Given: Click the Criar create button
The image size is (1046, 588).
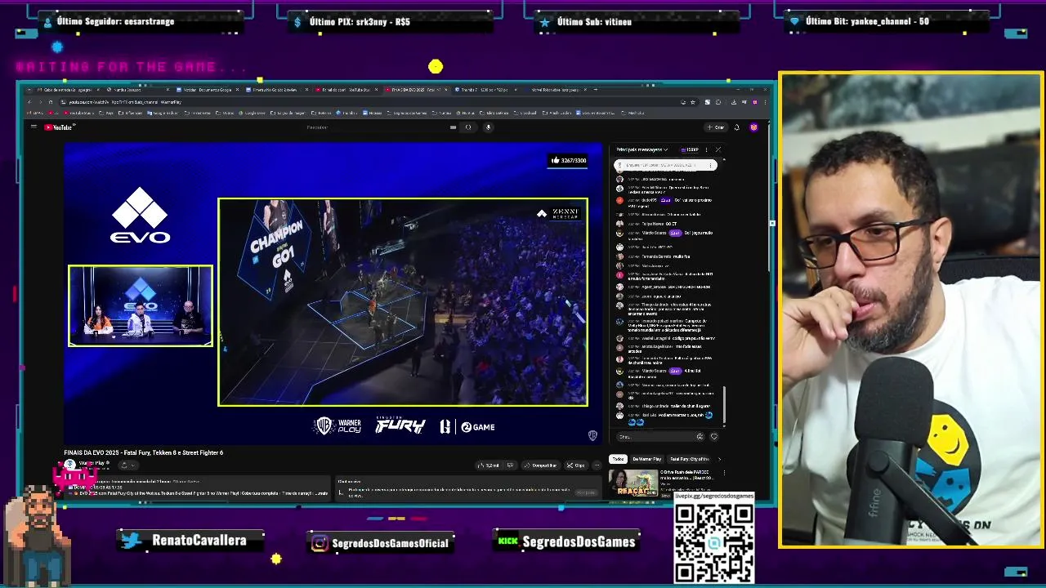Looking at the screenshot, I should point(716,127).
